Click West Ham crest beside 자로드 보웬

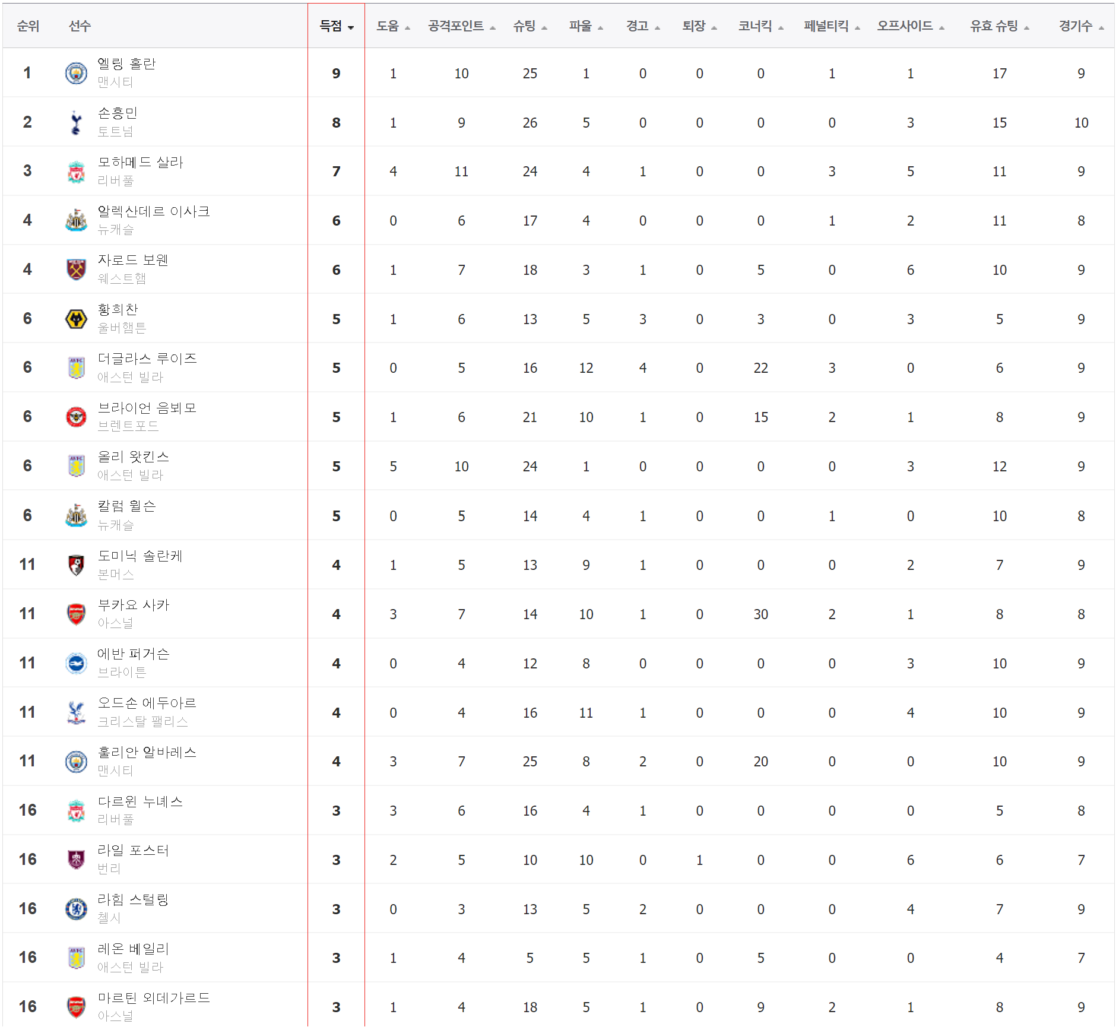click(x=76, y=270)
